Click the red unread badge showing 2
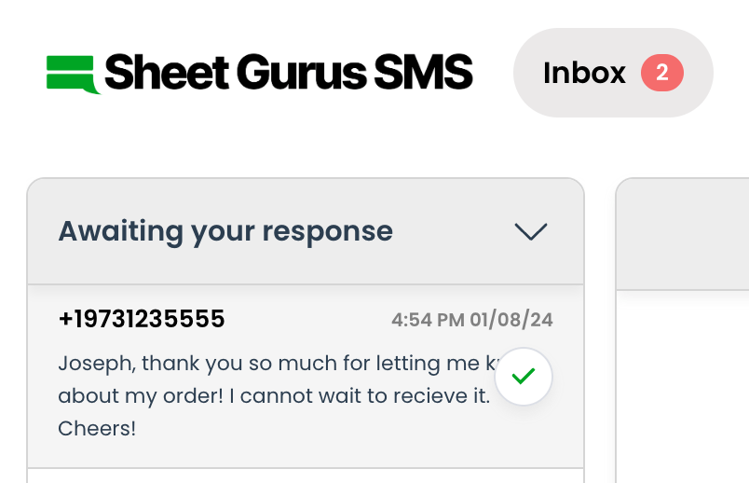The image size is (749, 483). pyautogui.click(x=661, y=73)
